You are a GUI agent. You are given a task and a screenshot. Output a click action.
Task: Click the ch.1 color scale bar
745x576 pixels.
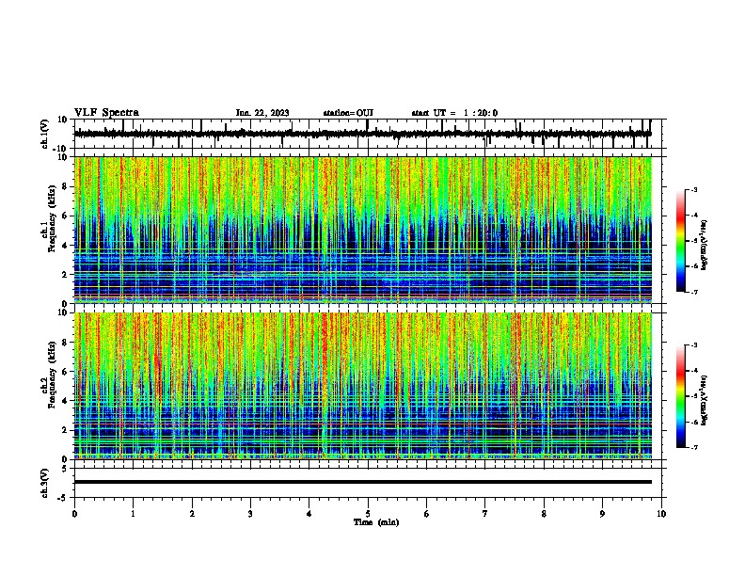tap(681, 241)
